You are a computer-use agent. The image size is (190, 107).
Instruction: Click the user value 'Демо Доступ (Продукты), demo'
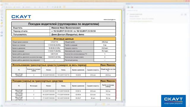coord(68,34)
